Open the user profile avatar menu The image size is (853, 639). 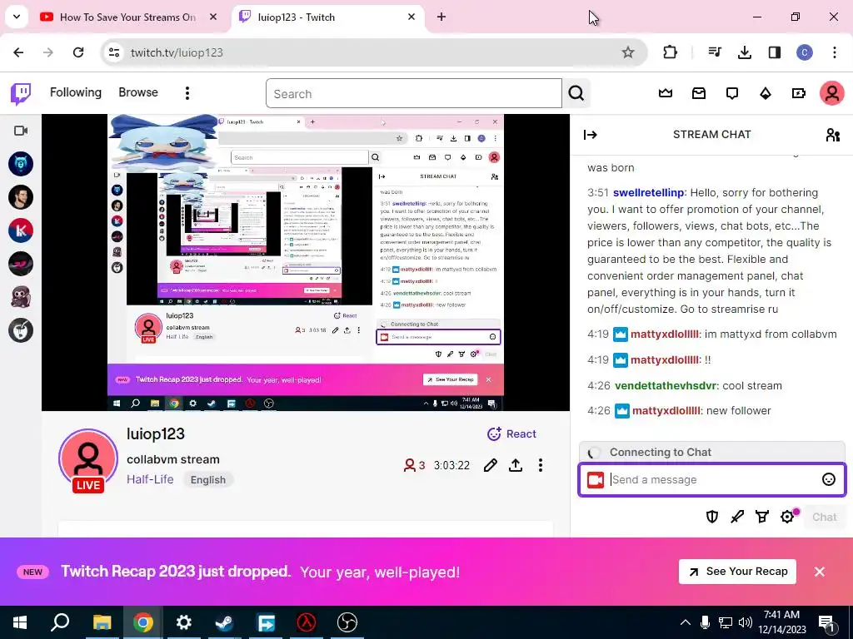832,93
